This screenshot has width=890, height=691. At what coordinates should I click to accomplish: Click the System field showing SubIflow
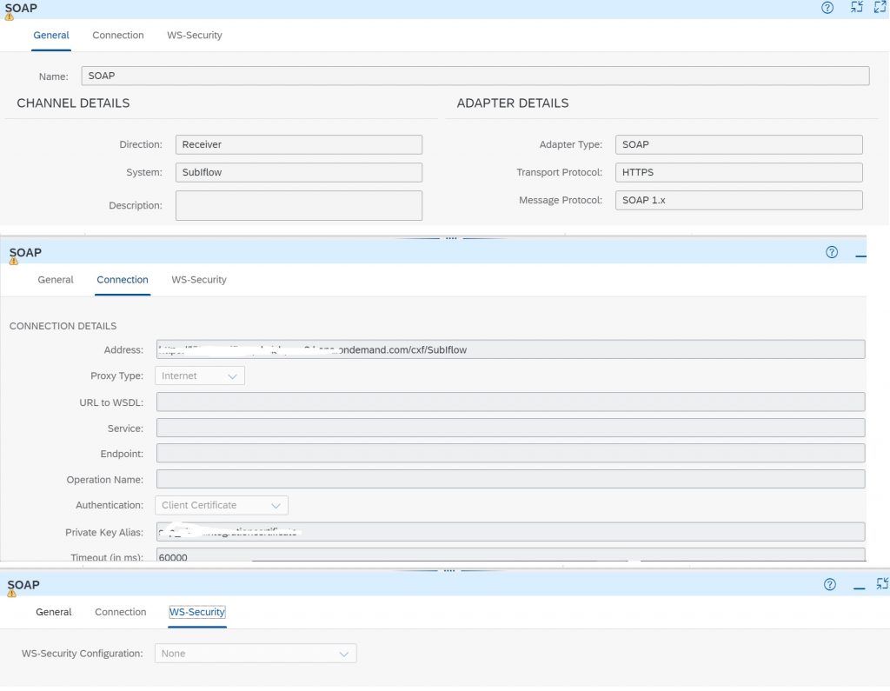click(299, 173)
